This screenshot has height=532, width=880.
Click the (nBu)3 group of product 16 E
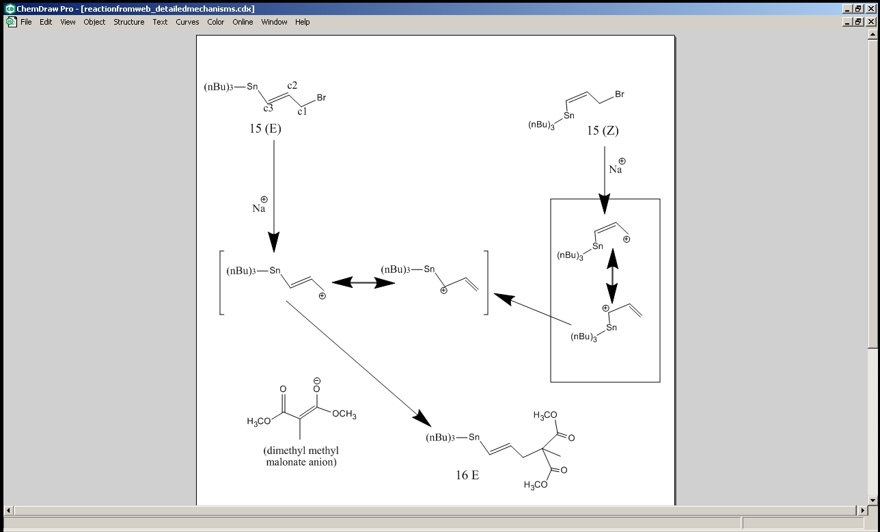pyautogui.click(x=441, y=438)
